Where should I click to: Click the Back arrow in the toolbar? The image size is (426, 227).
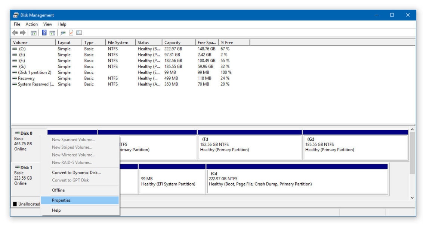pos(15,33)
